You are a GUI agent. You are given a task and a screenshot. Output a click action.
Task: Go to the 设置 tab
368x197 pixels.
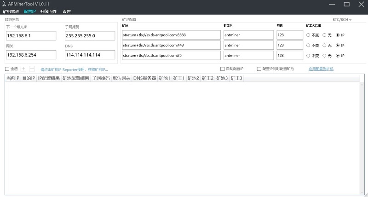point(67,11)
